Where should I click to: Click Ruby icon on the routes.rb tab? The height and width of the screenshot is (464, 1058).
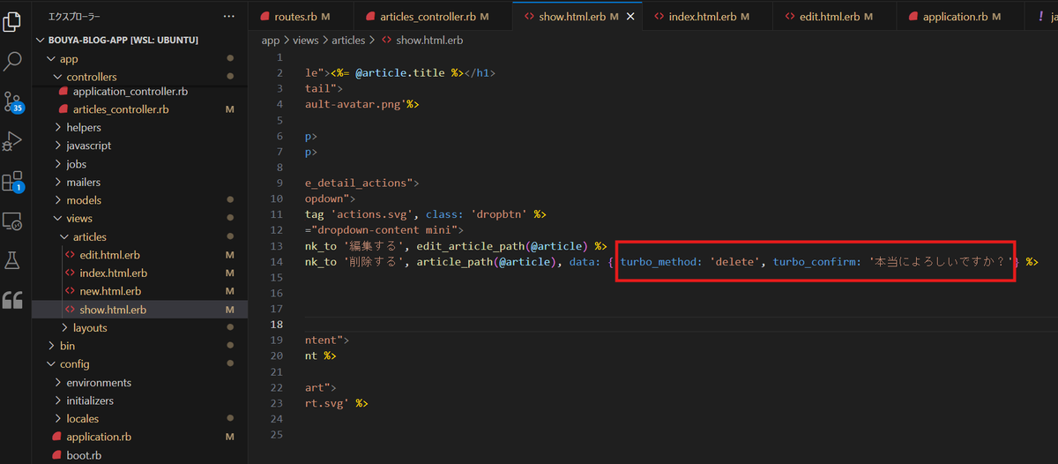(x=265, y=17)
